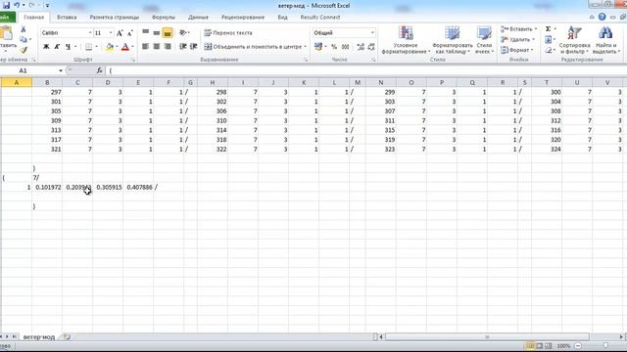Activate the Format Painter brush
Screen dimensions: 627x352
point(24,50)
